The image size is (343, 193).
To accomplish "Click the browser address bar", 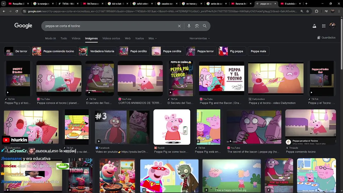I will tap(162, 11).
